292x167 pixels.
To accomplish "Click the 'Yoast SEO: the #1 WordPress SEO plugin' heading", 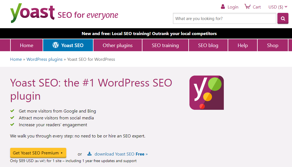I will [x=91, y=90].
